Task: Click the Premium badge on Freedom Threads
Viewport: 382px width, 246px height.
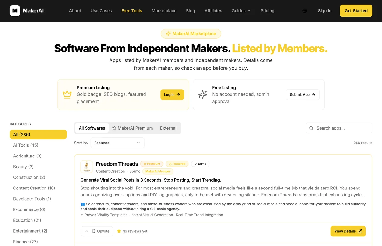Action: (x=152, y=164)
